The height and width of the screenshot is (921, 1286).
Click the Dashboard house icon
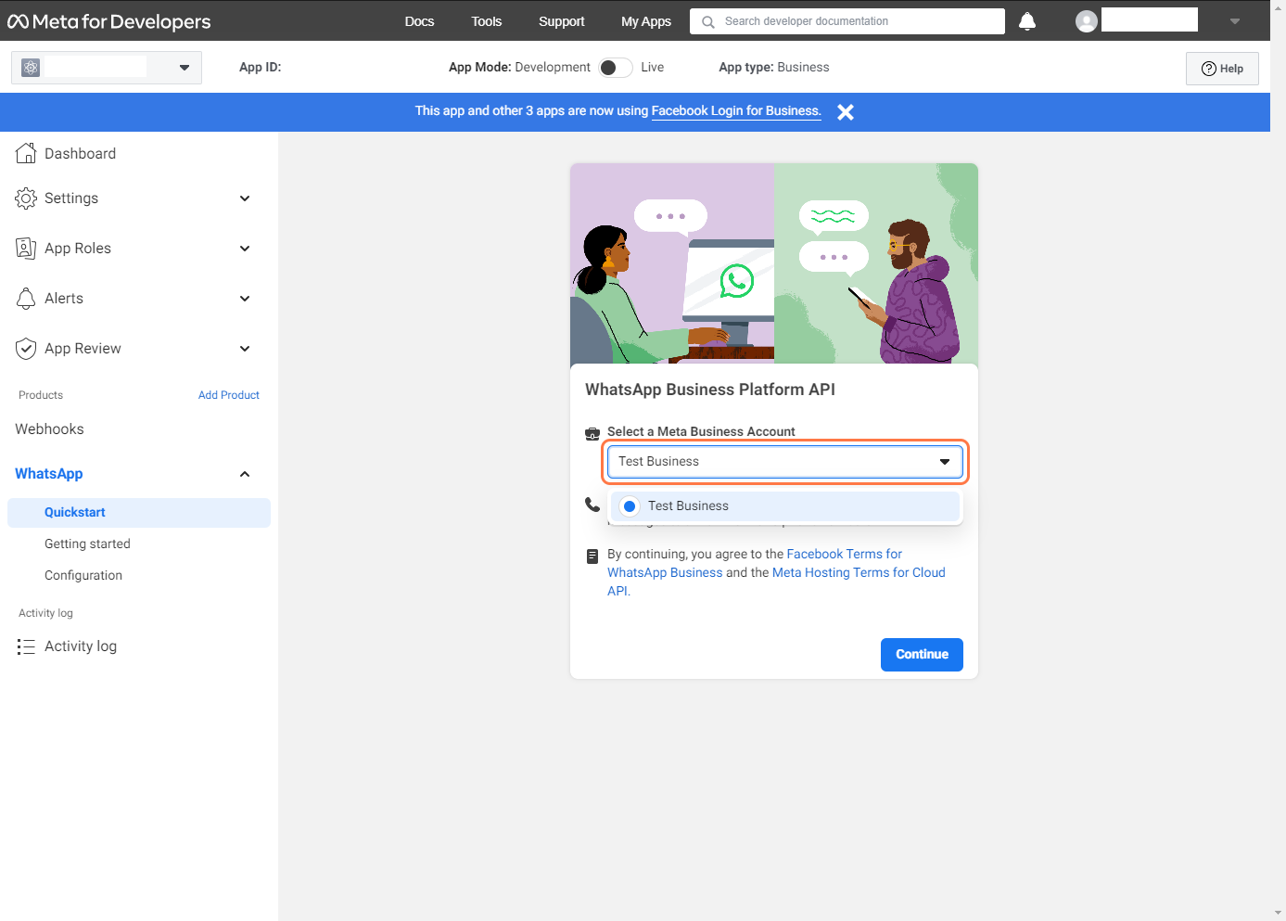click(x=26, y=153)
